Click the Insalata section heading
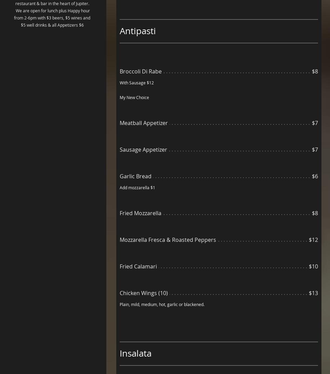Screen dimensions: 330x374 point(135,353)
